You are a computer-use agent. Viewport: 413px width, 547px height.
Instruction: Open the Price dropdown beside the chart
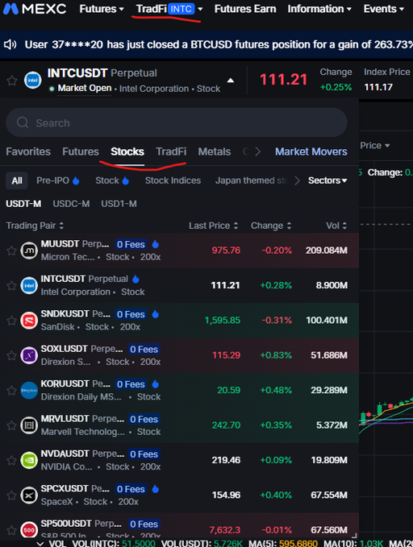pyautogui.click(x=375, y=146)
